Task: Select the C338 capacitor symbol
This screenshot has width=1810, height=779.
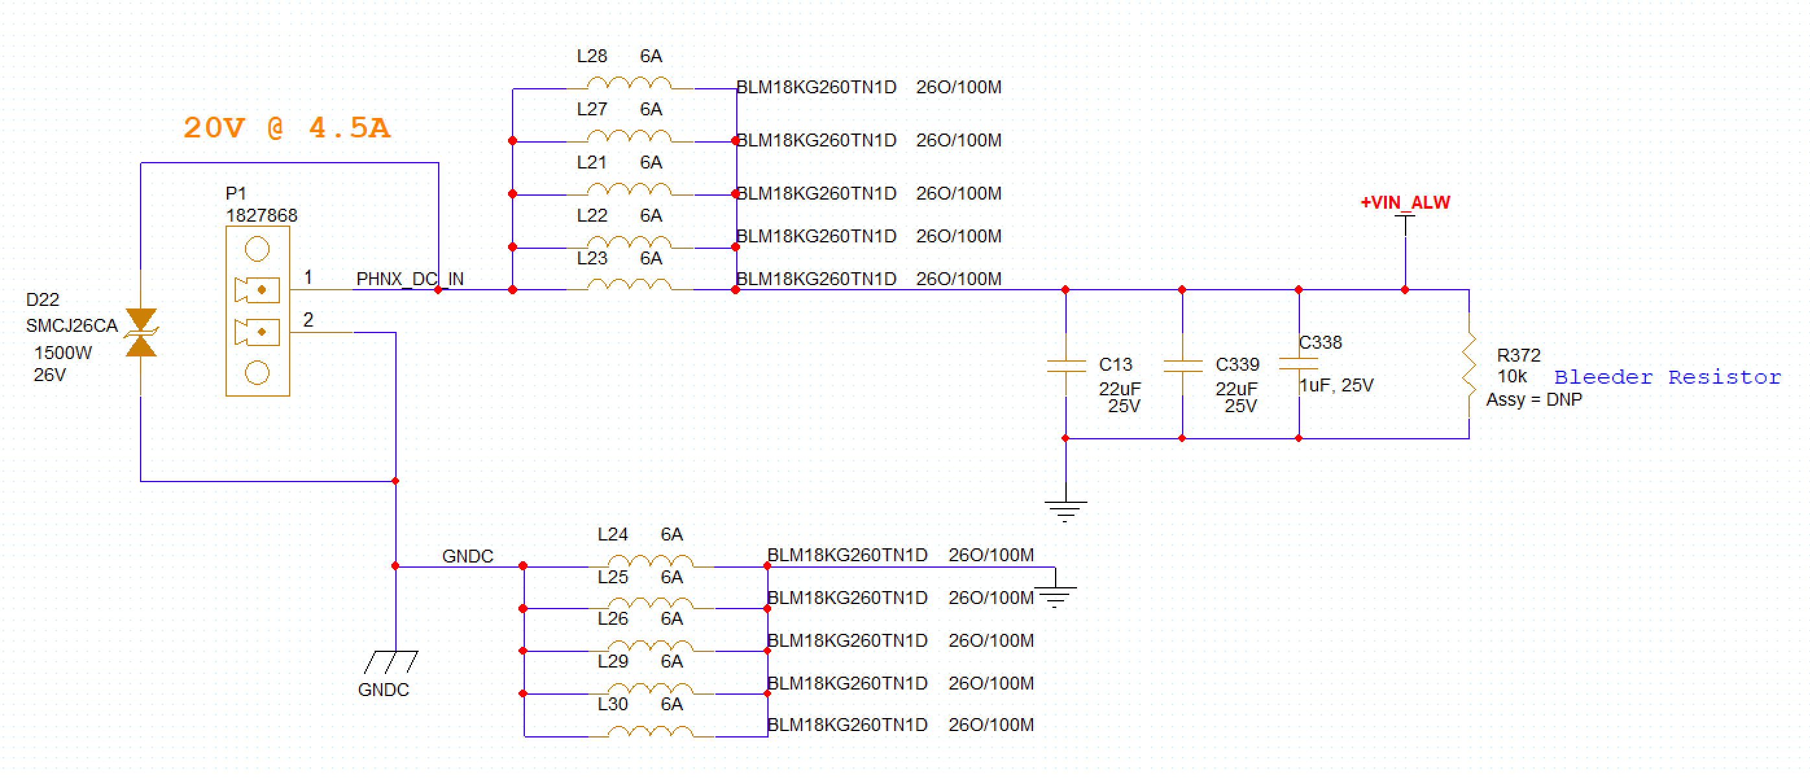Action: pos(1299,364)
